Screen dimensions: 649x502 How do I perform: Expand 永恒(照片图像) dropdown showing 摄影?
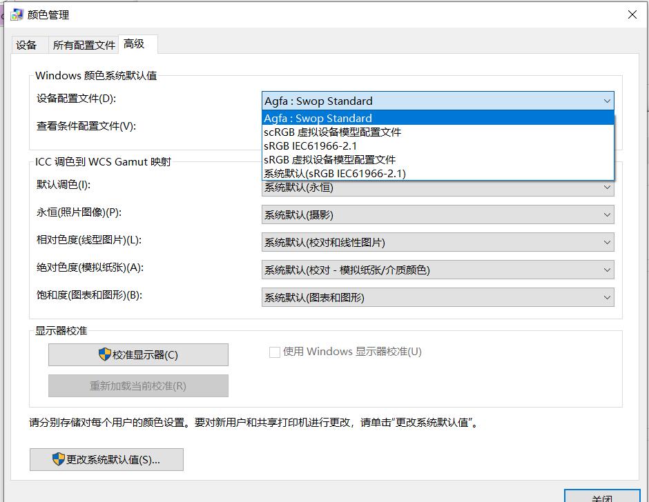438,215
